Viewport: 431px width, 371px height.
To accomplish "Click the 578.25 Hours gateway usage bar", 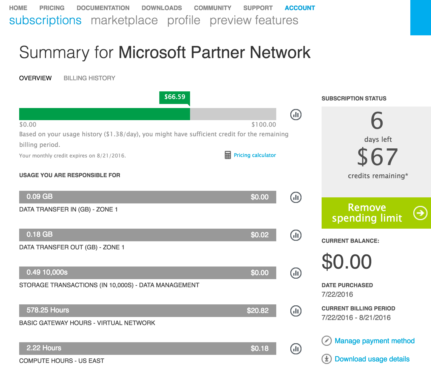I will pyautogui.click(x=147, y=310).
